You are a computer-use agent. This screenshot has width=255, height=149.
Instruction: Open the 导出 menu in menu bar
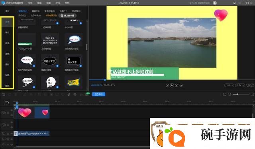(x=57, y=3)
